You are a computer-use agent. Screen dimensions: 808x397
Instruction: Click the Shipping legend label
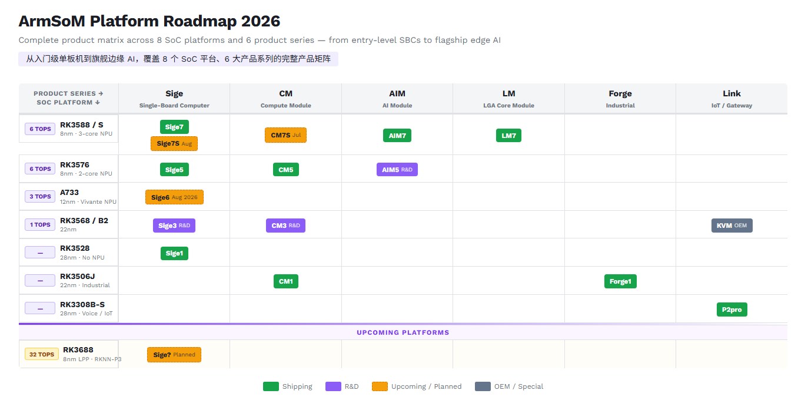[297, 386]
